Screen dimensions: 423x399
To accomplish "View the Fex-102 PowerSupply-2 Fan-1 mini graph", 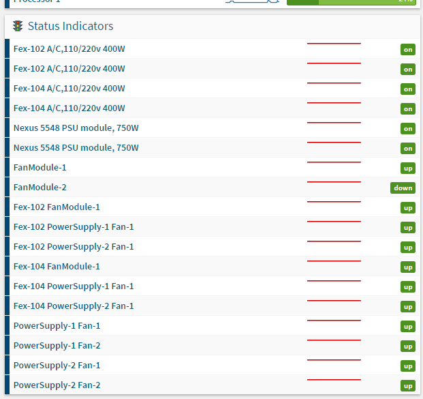I will pyautogui.click(x=334, y=241).
